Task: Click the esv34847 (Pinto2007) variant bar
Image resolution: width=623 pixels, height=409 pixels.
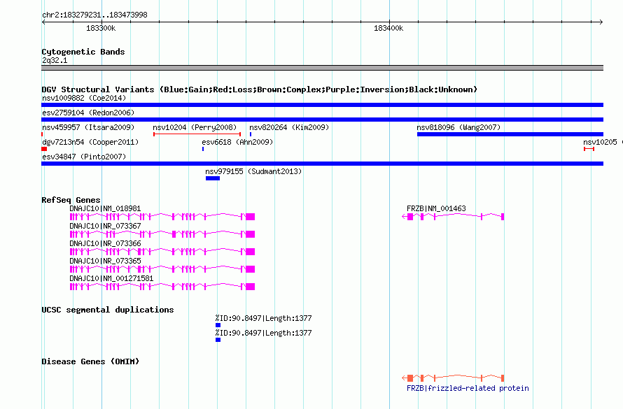Action: (x=322, y=164)
